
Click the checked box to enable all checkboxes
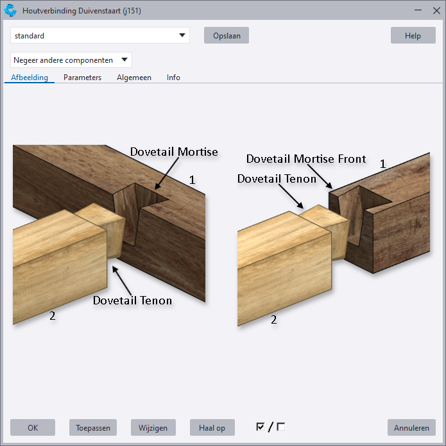(260, 427)
